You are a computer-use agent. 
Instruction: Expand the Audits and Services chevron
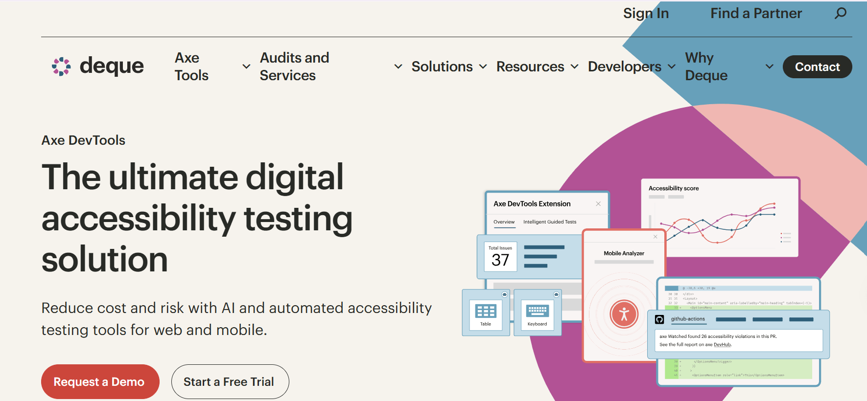coord(398,67)
